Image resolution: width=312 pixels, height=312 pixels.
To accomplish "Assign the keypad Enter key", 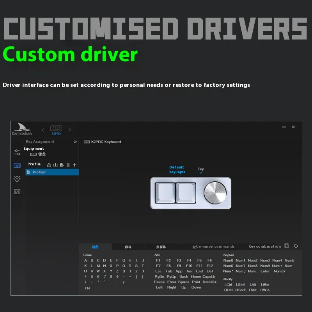I will coord(265,271).
